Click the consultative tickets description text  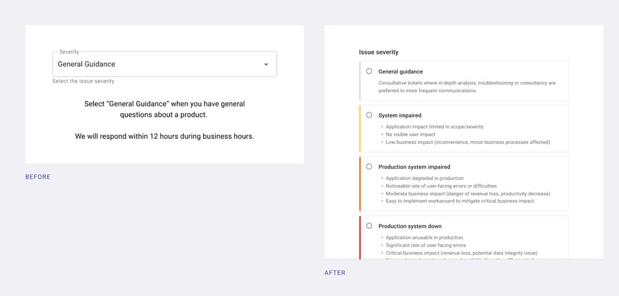[x=467, y=87]
